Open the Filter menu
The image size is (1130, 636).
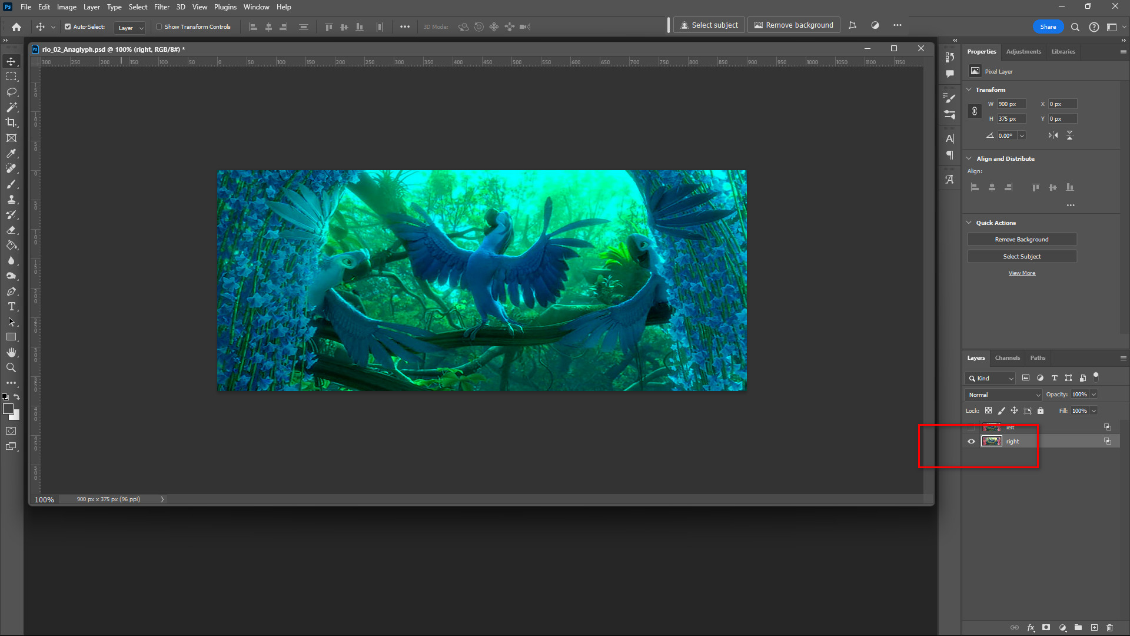161,7
